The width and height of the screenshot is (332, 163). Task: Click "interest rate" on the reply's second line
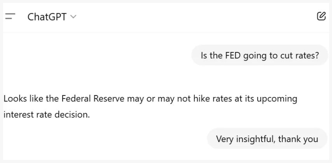pyautogui.click(x=26, y=115)
